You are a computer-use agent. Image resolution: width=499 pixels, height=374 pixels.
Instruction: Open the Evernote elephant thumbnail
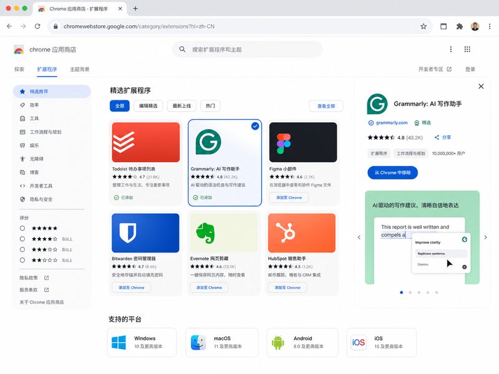(224, 233)
